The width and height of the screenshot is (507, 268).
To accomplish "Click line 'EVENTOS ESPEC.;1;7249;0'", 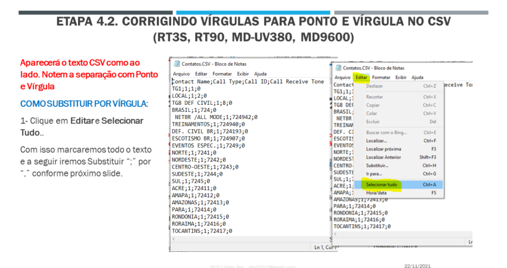I will tap(208, 146).
